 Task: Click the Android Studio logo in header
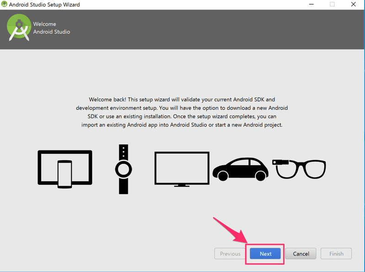point(19,28)
